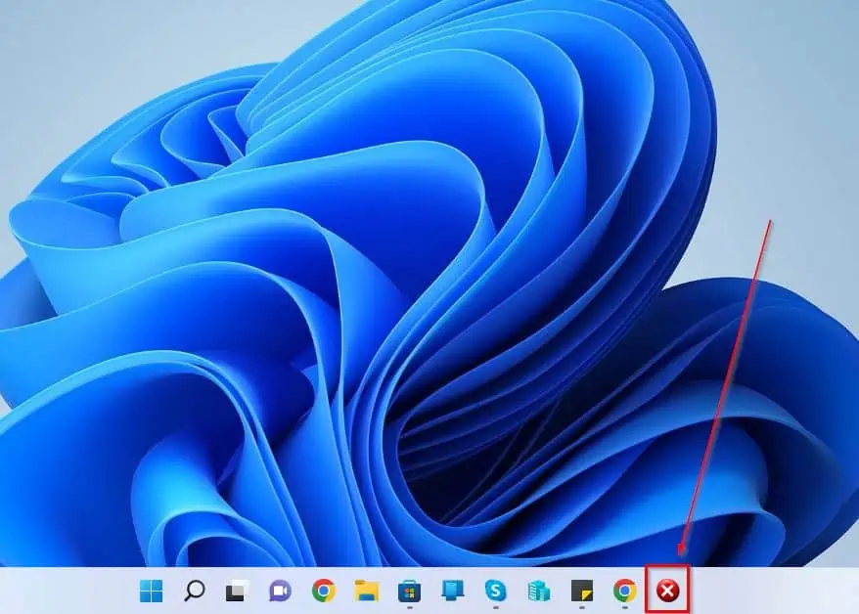Screen dimensions: 859x614
Task: Open Task View on the taskbar
Action: click(237, 591)
